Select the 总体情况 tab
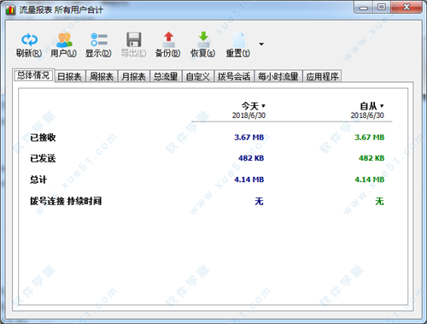 [x=33, y=75]
